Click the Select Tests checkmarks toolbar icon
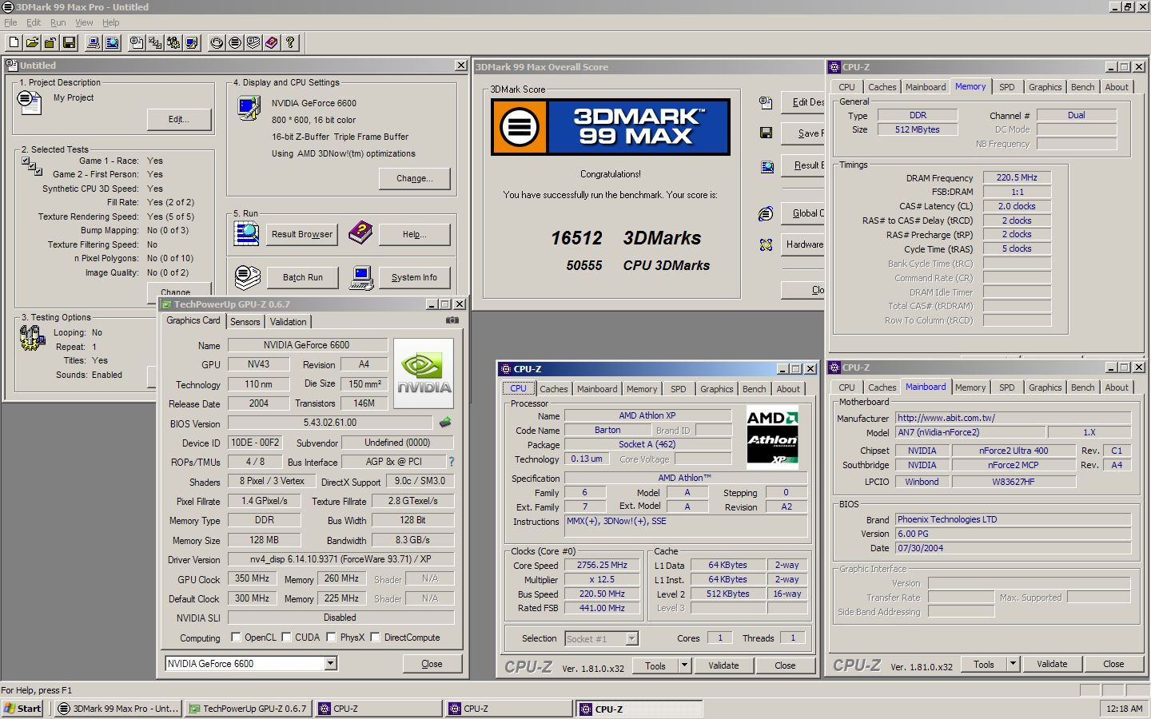Image resolution: width=1151 pixels, height=719 pixels. click(155, 43)
